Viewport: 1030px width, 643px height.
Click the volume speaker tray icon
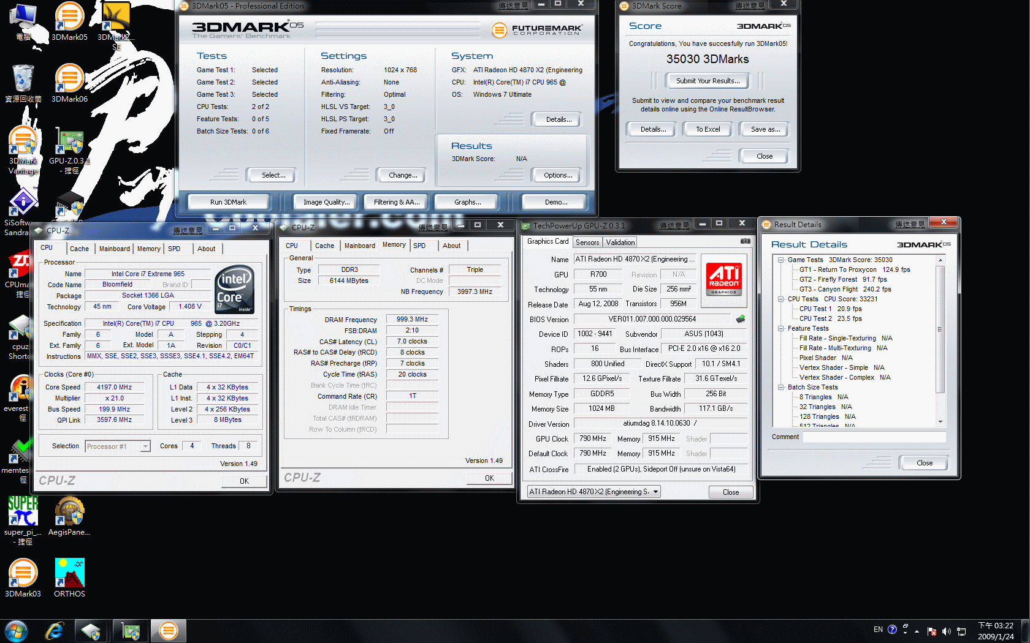point(946,631)
